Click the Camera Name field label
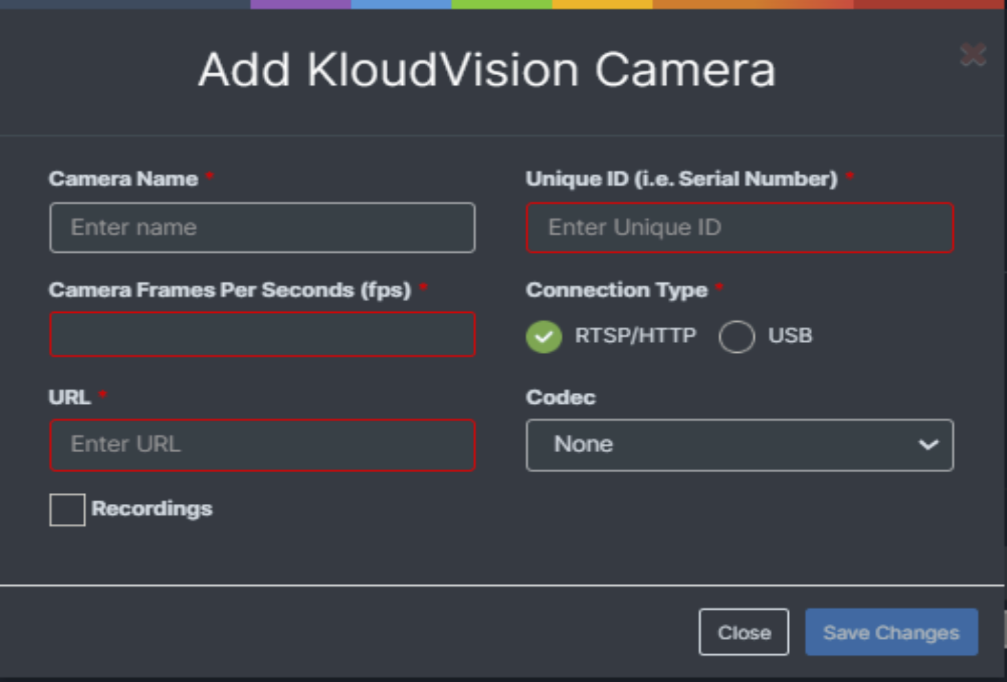This screenshot has height=682, width=1007. pyautogui.click(x=123, y=179)
